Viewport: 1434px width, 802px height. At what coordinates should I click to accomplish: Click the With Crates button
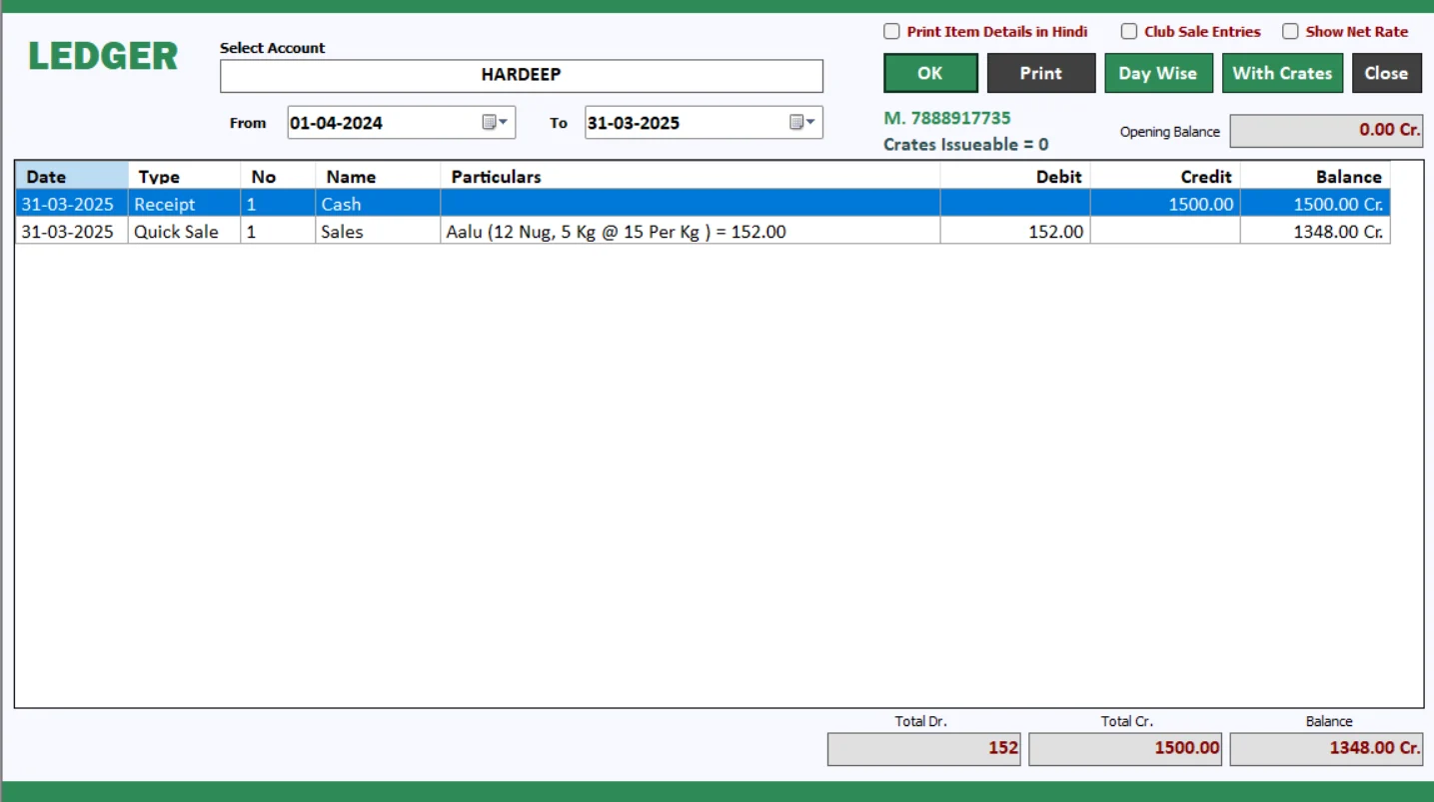point(1282,73)
